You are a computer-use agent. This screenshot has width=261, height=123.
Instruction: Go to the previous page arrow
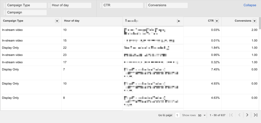coord(239,115)
